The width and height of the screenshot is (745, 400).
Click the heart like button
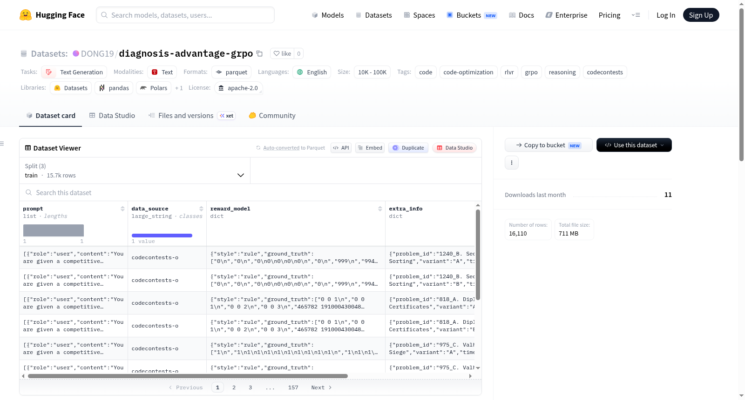coord(282,53)
